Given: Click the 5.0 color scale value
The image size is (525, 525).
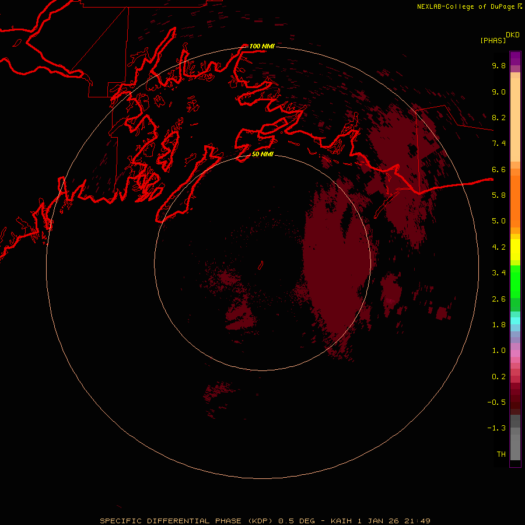Looking at the screenshot, I should (499, 221).
